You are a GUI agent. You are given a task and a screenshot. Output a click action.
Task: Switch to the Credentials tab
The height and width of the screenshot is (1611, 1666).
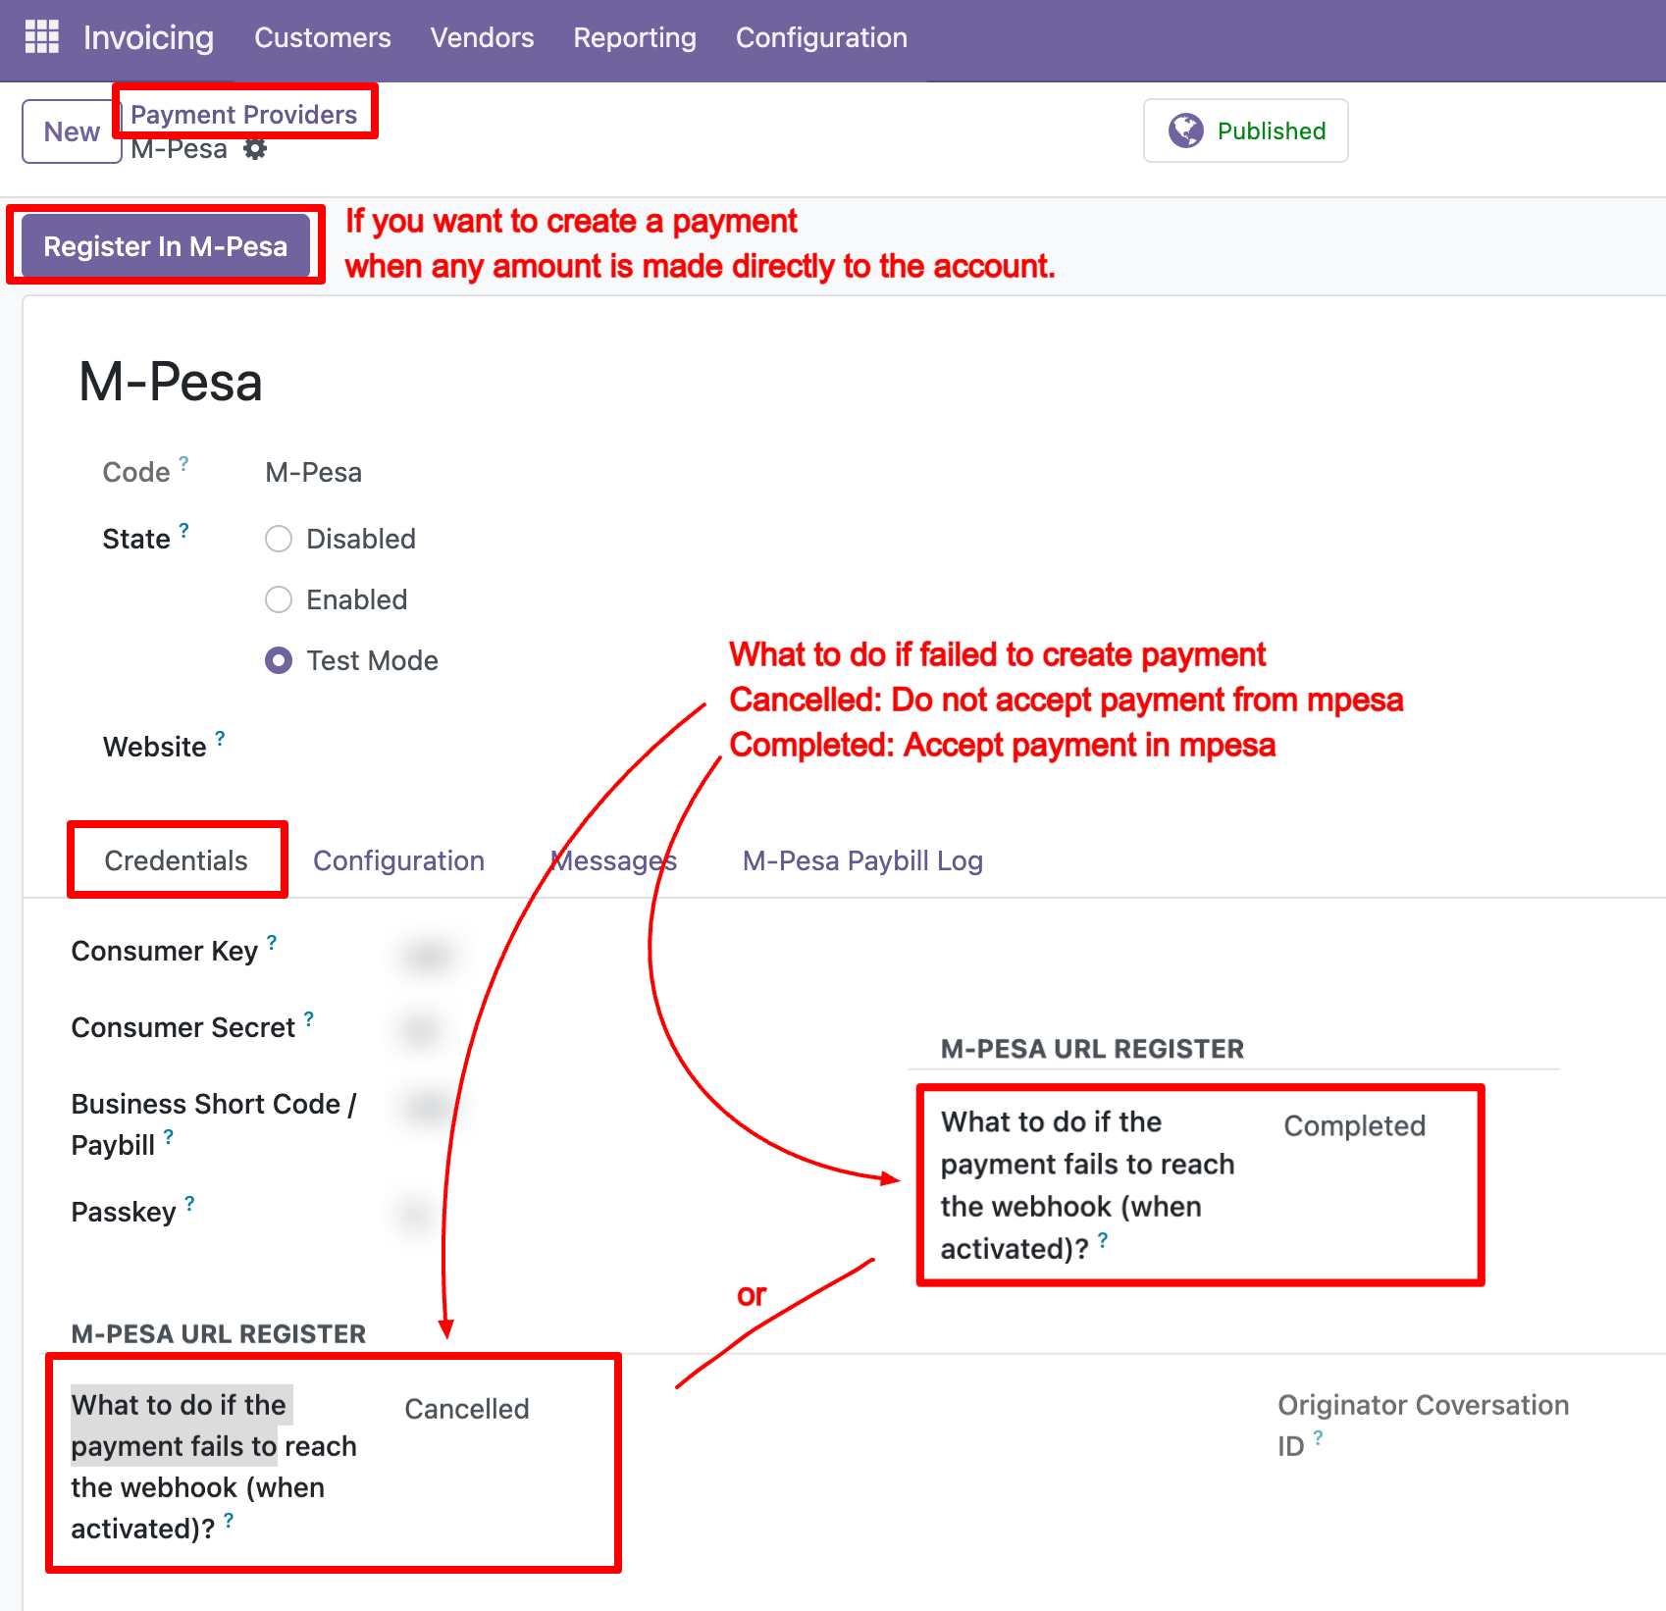[x=177, y=860]
